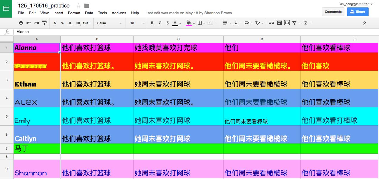Print the spreadsheet

pos(21,23)
